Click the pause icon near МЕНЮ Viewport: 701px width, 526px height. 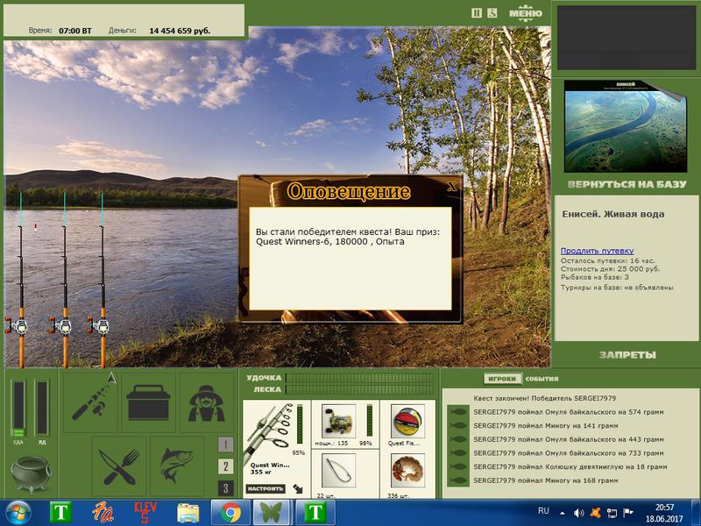(477, 13)
